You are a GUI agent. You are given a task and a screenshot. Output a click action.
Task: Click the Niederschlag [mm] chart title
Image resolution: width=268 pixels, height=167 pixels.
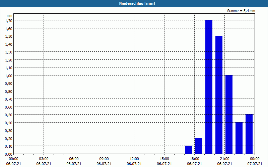tap(137, 3)
